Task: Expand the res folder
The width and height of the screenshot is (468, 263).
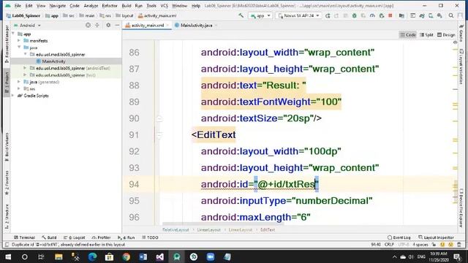Action: click(x=19, y=89)
